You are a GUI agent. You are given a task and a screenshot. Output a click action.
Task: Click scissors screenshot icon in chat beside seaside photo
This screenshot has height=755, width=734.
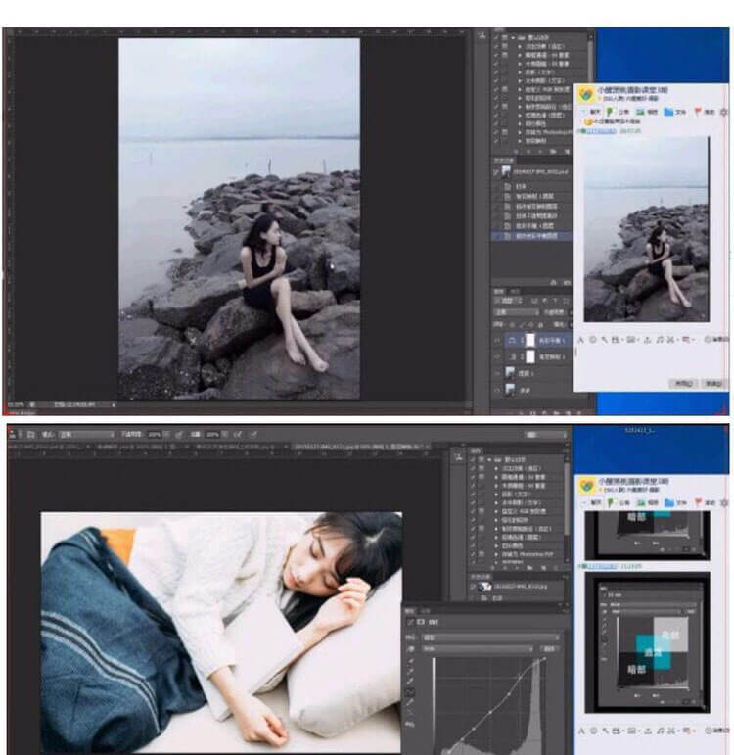[x=672, y=340]
